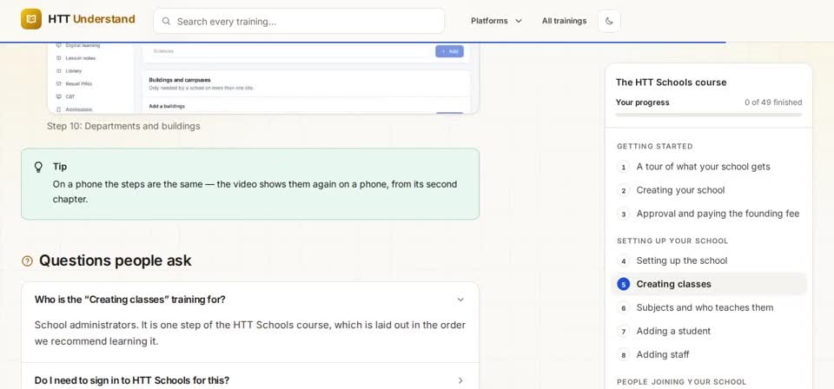Screen dimensions: 834x389
Task: Click the School administrators answer text
Action: coord(250,333)
